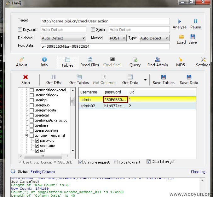Click the Havij title bar app icon
Viewport: 213px width, 197px height.
point(8,3)
